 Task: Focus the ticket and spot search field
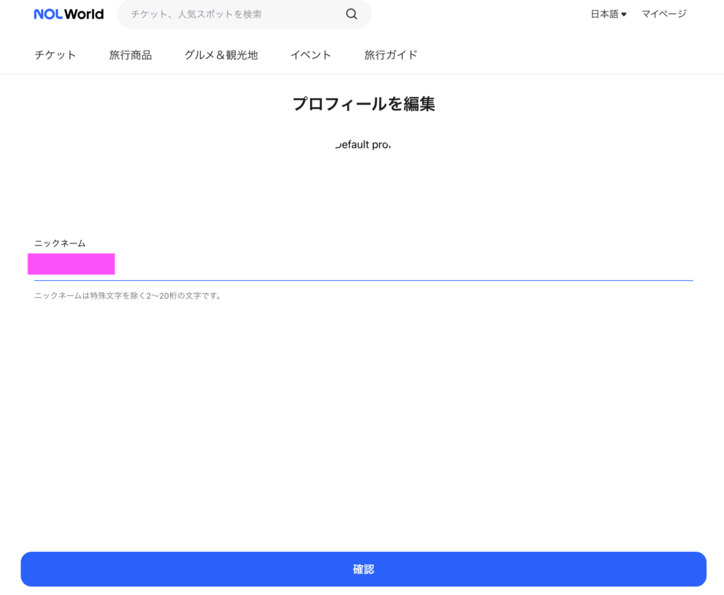point(233,14)
